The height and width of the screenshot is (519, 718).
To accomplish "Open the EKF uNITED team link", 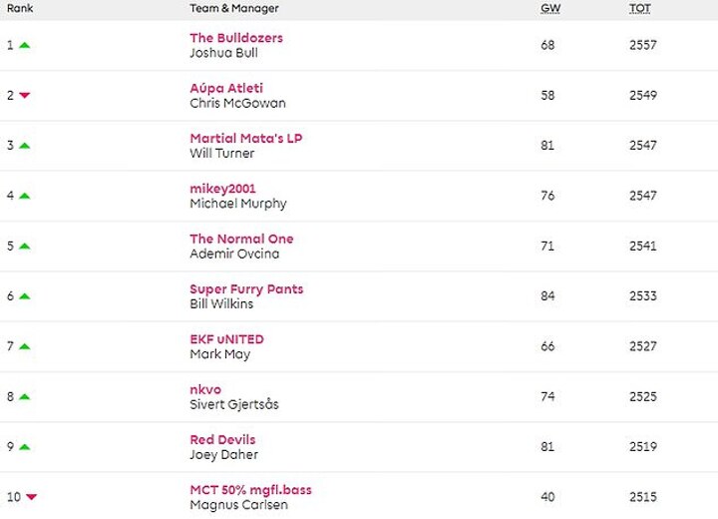I will tap(226, 338).
